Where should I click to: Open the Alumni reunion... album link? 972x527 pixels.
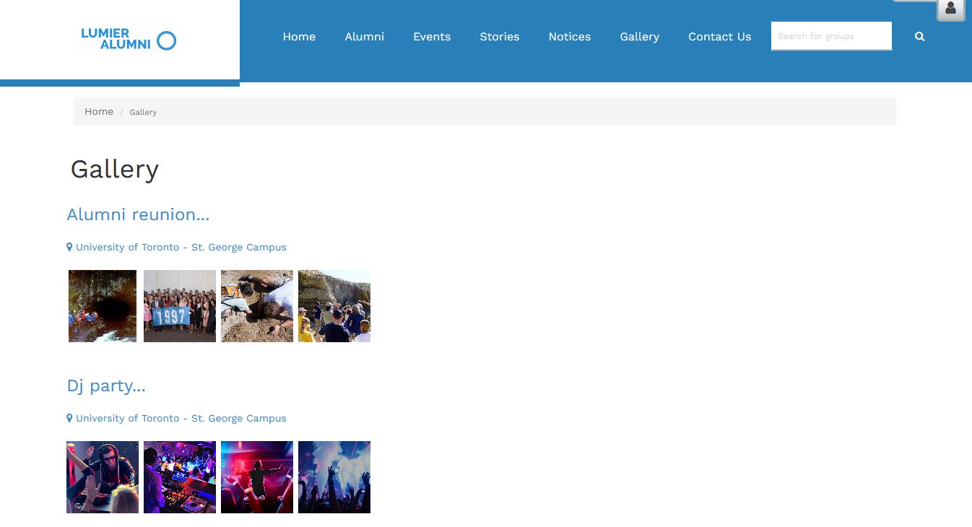coord(138,214)
